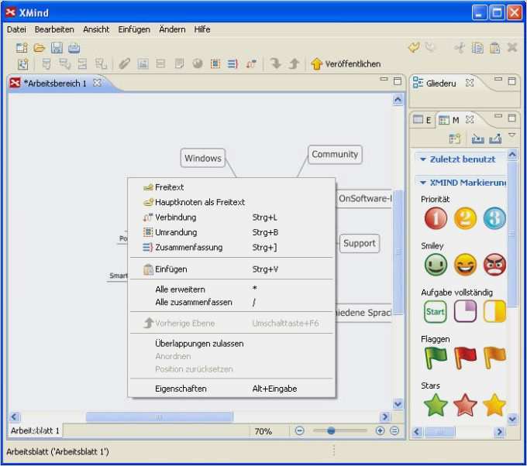527x466 pixels.
Task: Close the Arbeitsbereich 1 editor tab
Action: tap(97, 83)
